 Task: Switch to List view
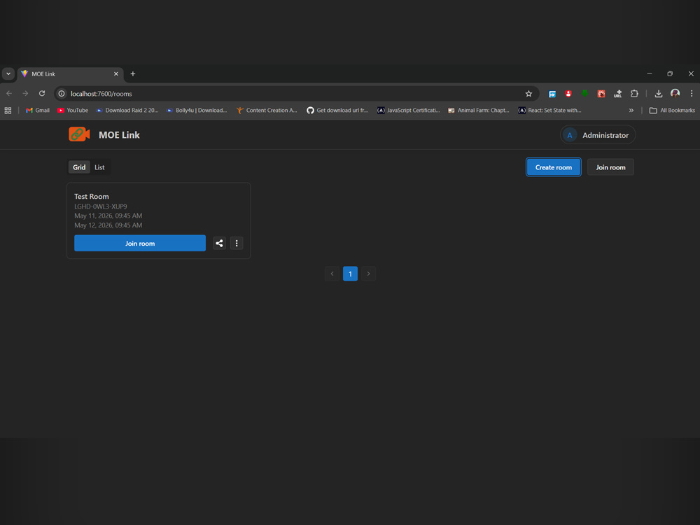99,167
